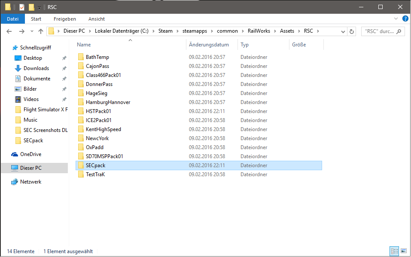The image size is (411, 257).
Task: Select the ICE2Pack01 folder
Action: coord(98,120)
